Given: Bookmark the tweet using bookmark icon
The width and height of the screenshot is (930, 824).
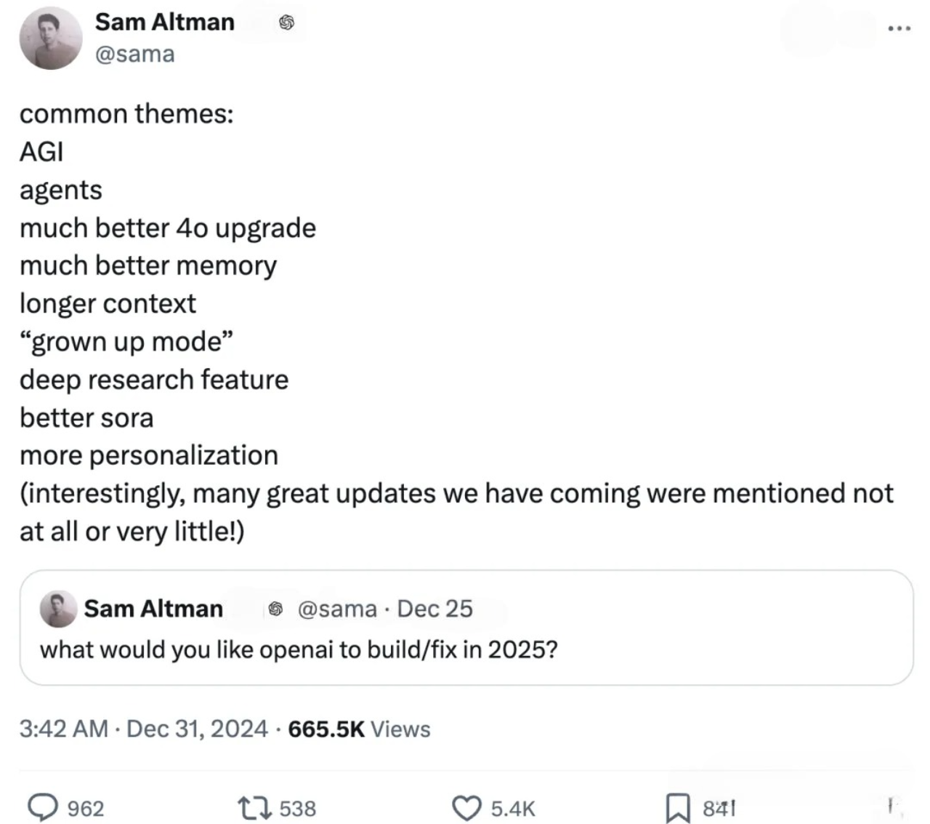Looking at the screenshot, I should [678, 808].
